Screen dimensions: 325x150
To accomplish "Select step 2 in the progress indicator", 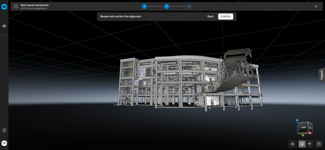I will coord(167,6).
